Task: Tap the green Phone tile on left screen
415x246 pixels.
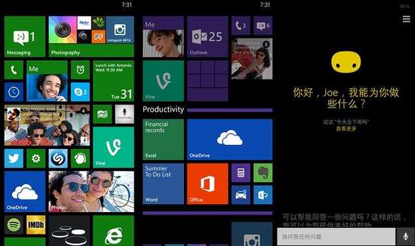Action: pos(14,70)
